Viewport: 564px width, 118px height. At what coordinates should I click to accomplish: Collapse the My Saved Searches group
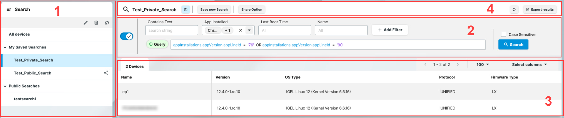(5, 47)
